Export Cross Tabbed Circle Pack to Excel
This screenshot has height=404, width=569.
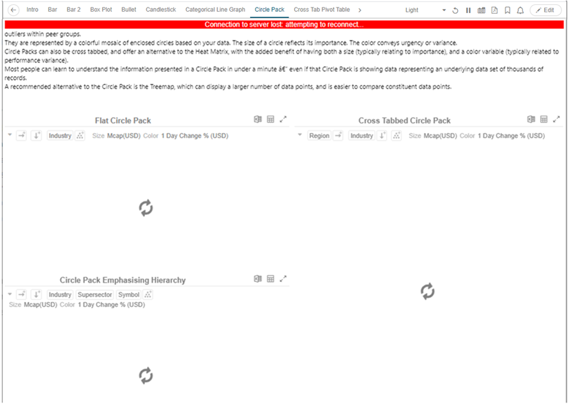[x=531, y=119]
